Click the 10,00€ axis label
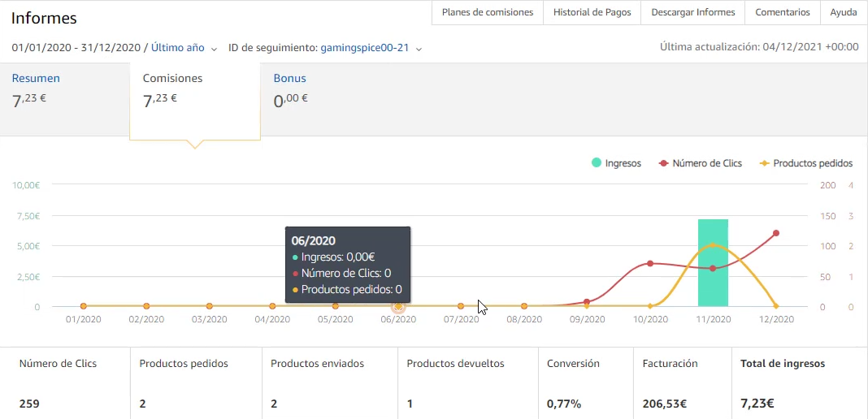 pyautogui.click(x=25, y=185)
